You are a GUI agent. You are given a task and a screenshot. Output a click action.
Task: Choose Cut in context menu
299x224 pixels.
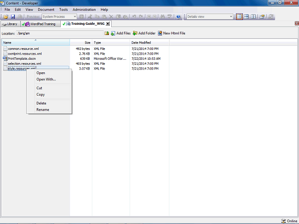[x=39, y=88]
